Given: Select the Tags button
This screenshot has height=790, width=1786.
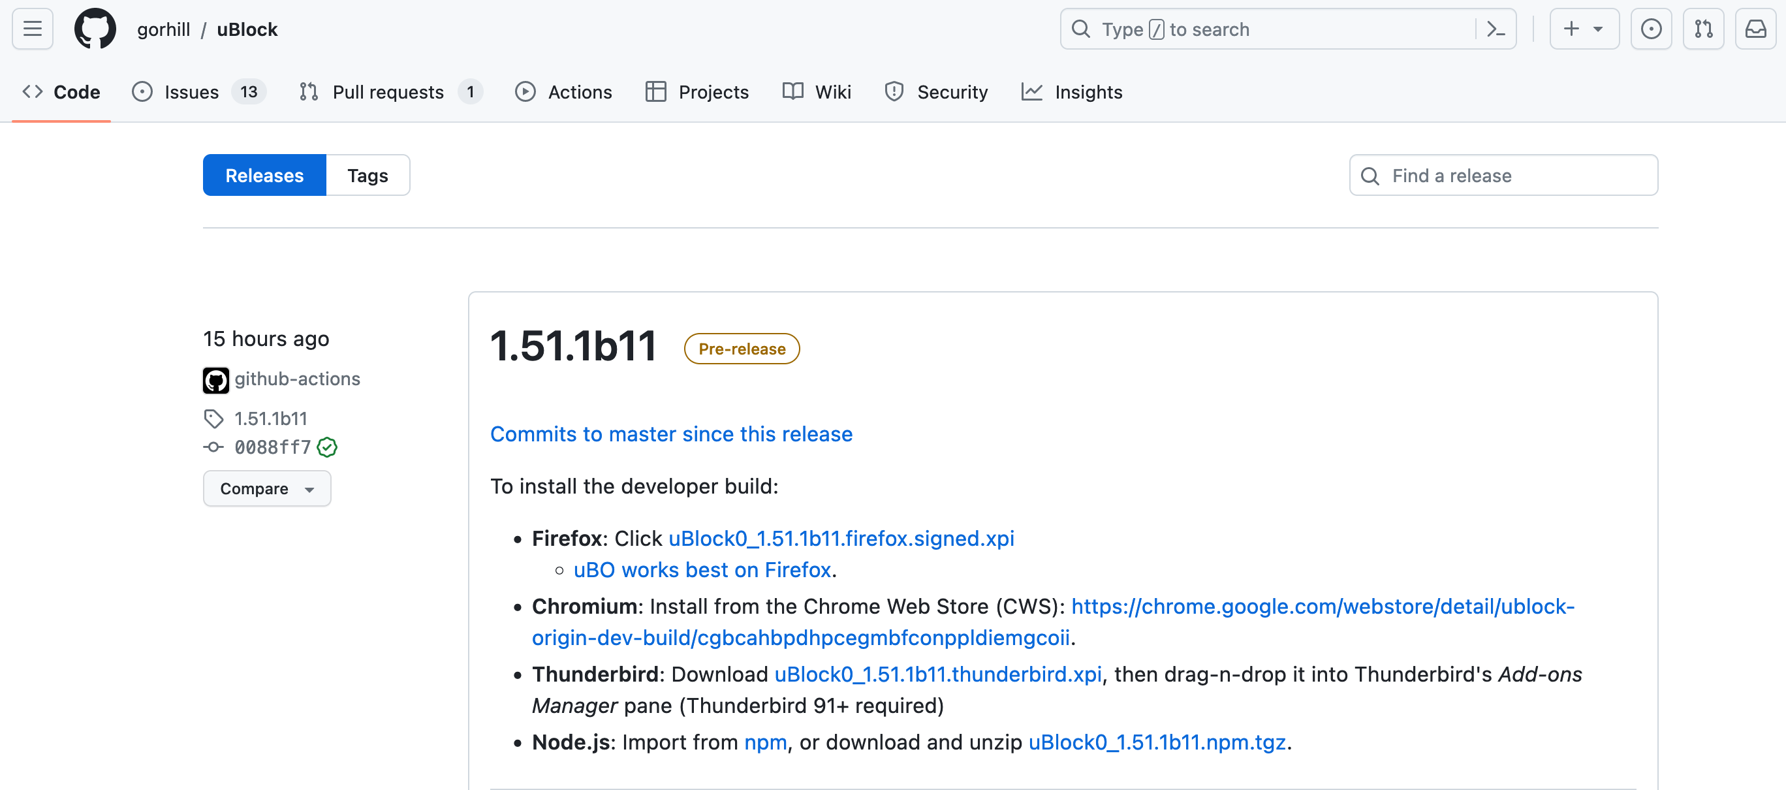Looking at the screenshot, I should pyautogui.click(x=368, y=176).
